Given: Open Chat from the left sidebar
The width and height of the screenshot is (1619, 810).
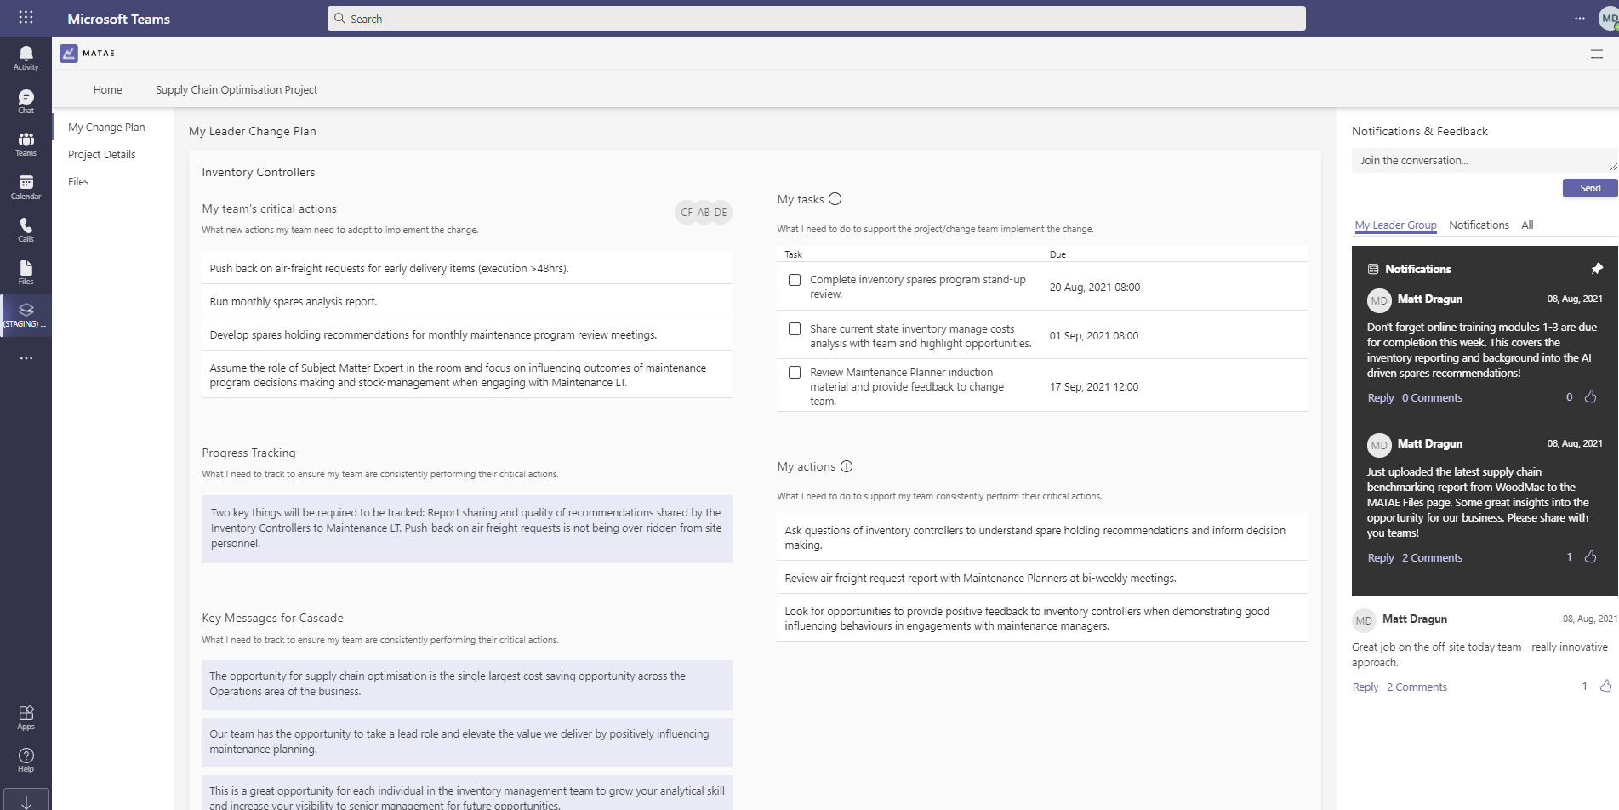Looking at the screenshot, I should 25,100.
